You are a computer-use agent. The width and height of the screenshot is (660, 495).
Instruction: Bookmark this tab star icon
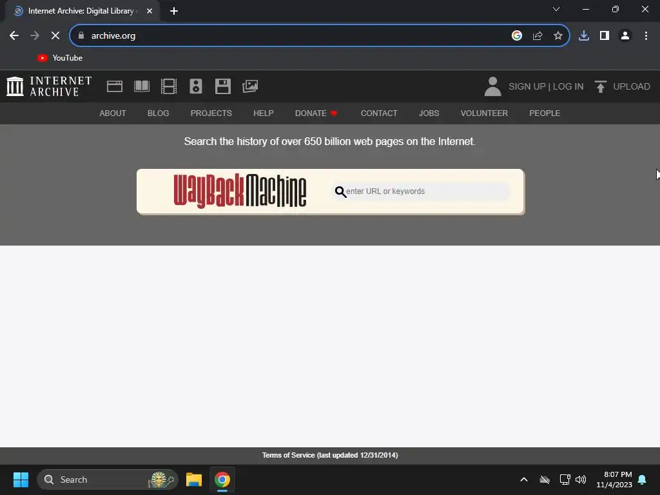(x=558, y=36)
